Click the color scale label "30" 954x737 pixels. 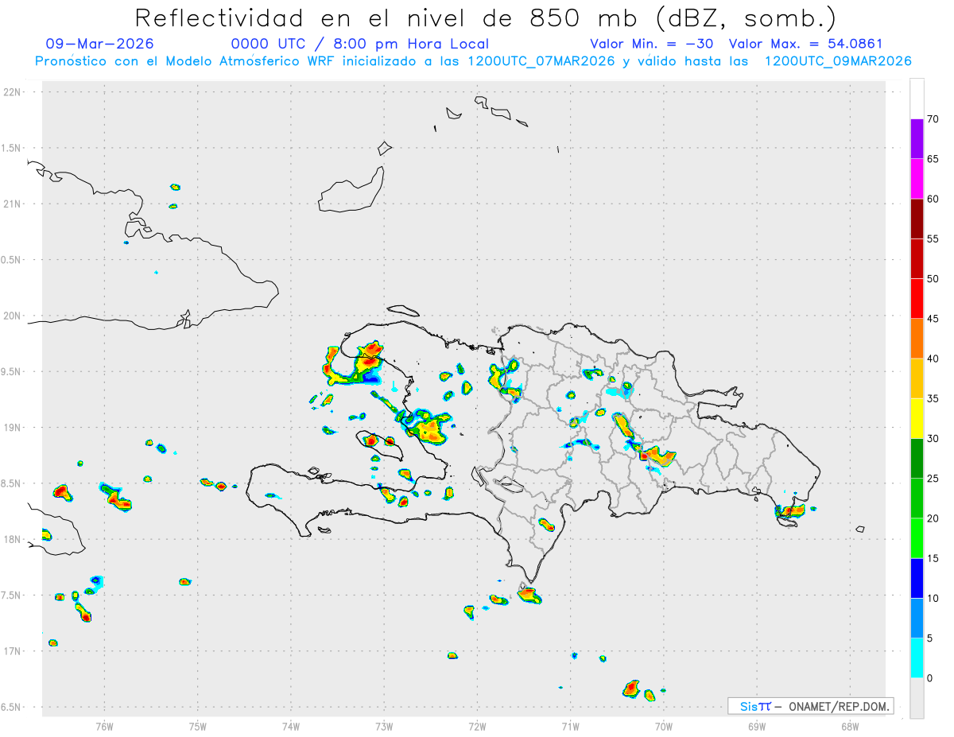coord(933,439)
